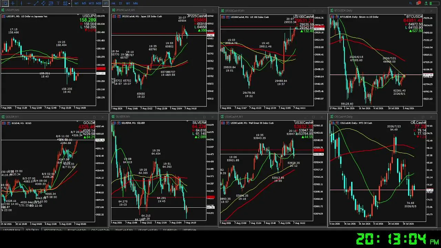The image size is (441, 248).
Task: Switch timeframe to MN
Action: point(135,3)
